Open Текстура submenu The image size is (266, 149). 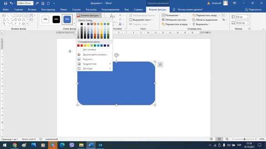pyautogui.click(x=94, y=69)
